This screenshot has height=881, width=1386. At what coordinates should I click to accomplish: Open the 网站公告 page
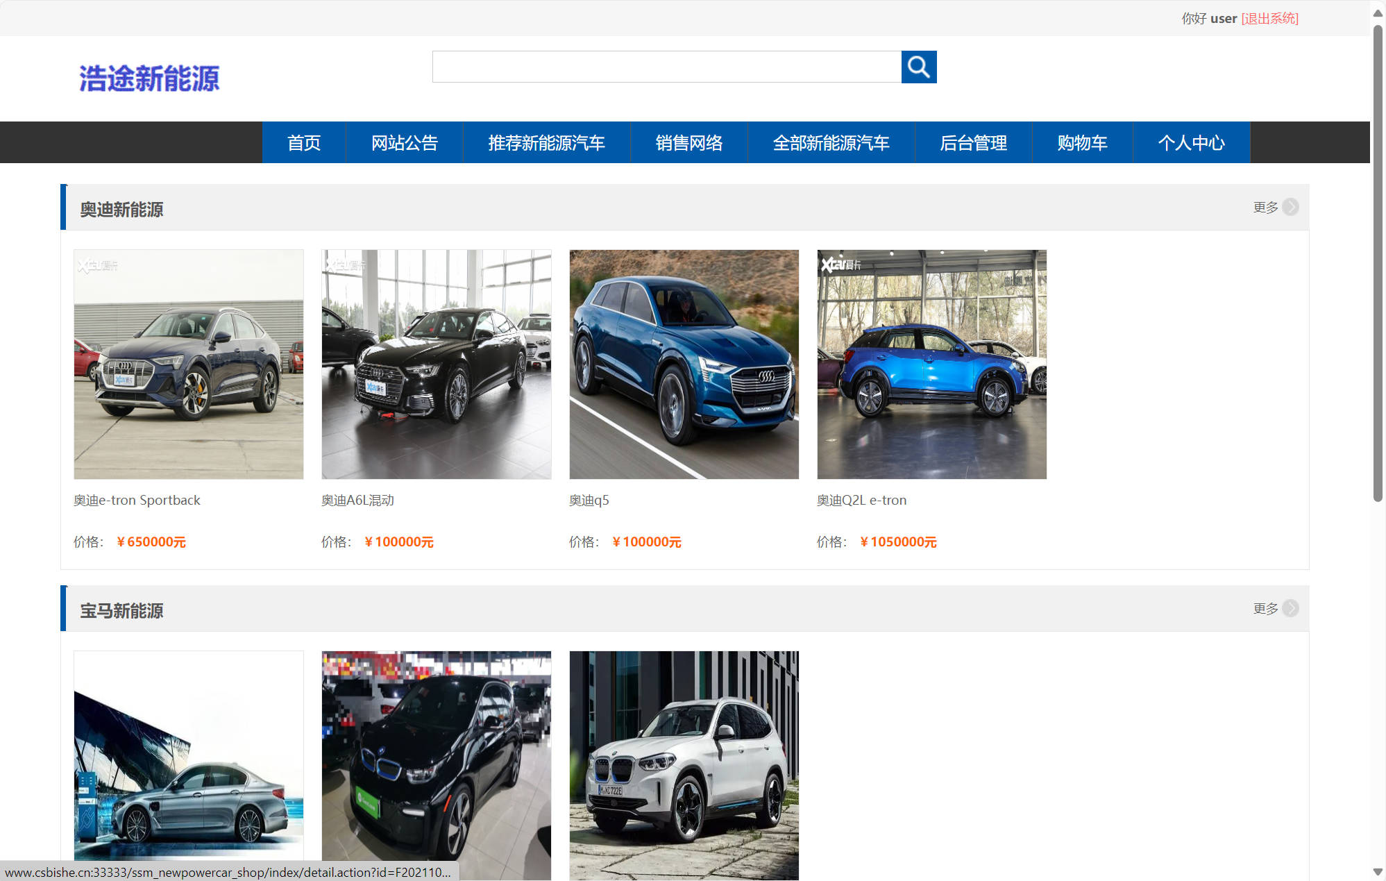(x=405, y=142)
